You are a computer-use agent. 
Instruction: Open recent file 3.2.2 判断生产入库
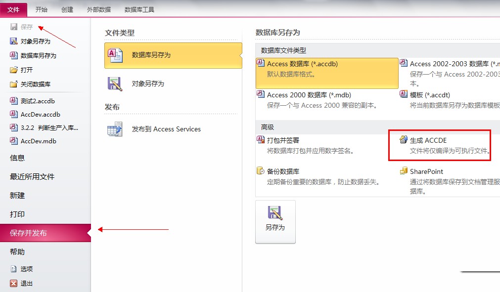49,128
